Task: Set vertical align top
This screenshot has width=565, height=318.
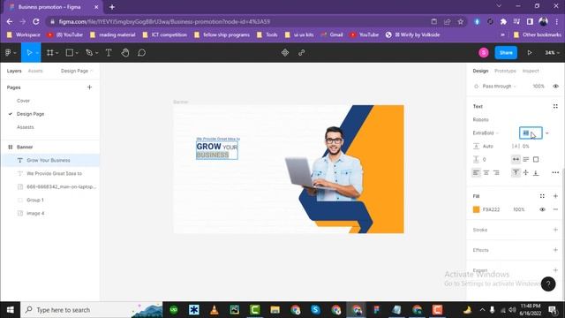Action: 516,173
